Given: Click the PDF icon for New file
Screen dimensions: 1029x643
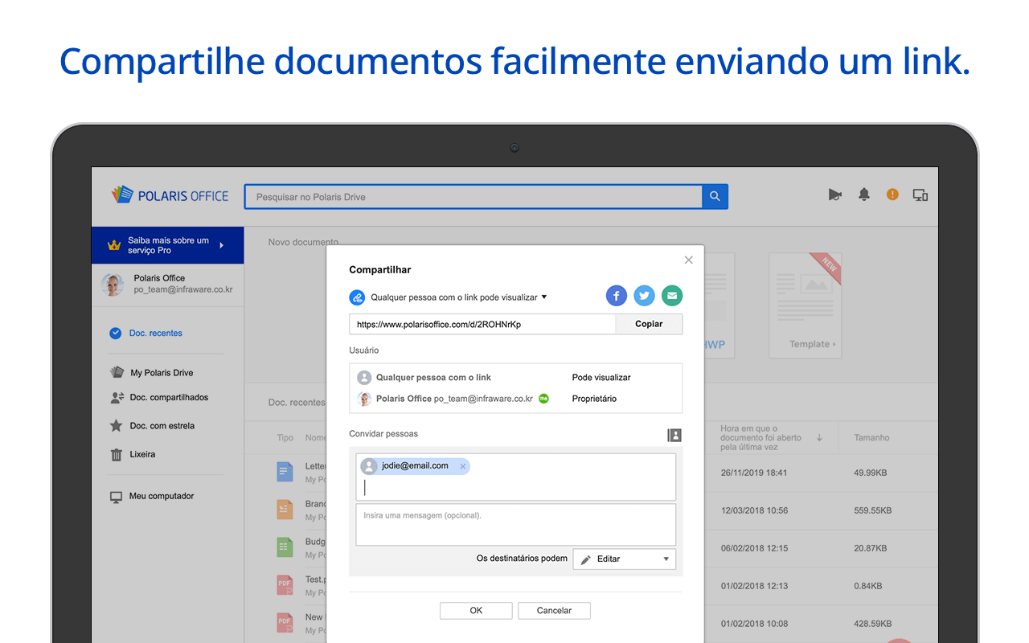Looking at the screenshot, I should 285,623.
